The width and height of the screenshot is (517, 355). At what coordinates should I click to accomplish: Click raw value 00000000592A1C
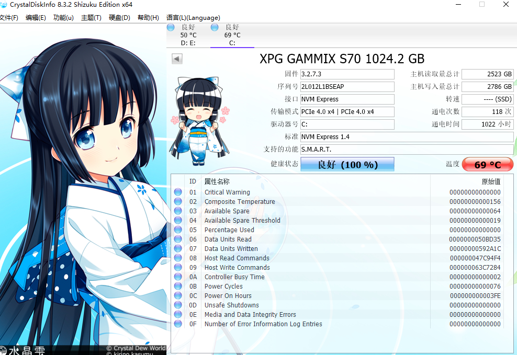pyautogui.click(x=475, y=249)
